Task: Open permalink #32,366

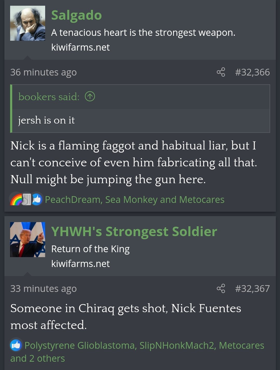Action: click(252, 72)
